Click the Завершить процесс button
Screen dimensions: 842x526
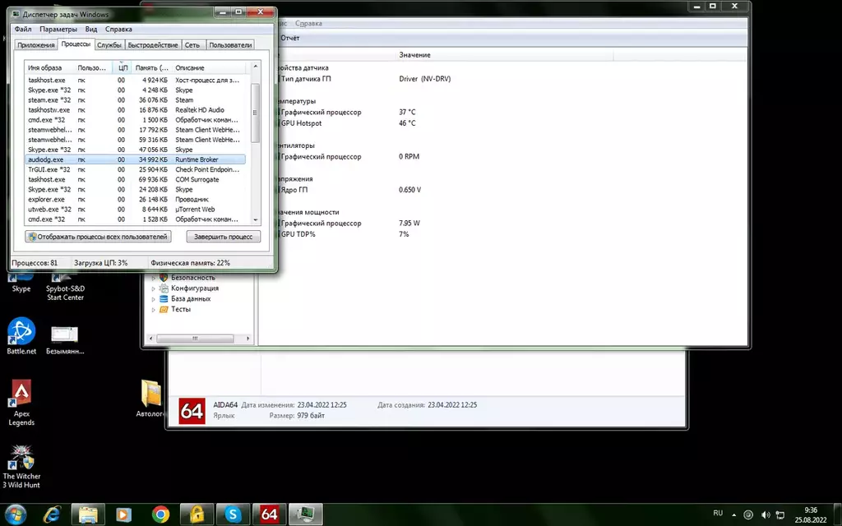224,237
